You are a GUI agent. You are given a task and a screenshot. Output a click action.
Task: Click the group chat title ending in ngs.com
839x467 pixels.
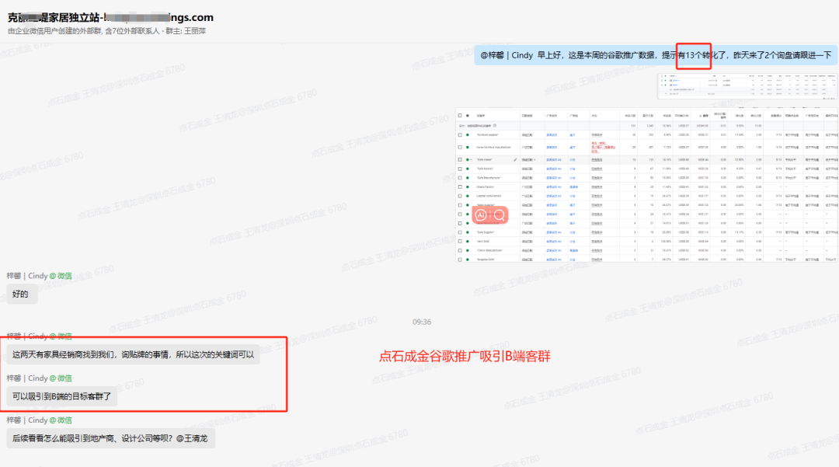click(110, 18)
